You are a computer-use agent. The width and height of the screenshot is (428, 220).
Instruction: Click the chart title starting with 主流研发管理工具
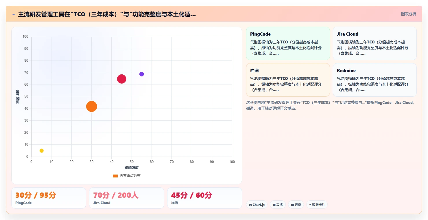107,14
